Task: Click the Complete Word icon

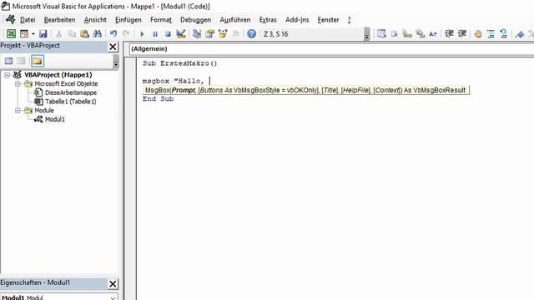Action: [x=433, y=33]
